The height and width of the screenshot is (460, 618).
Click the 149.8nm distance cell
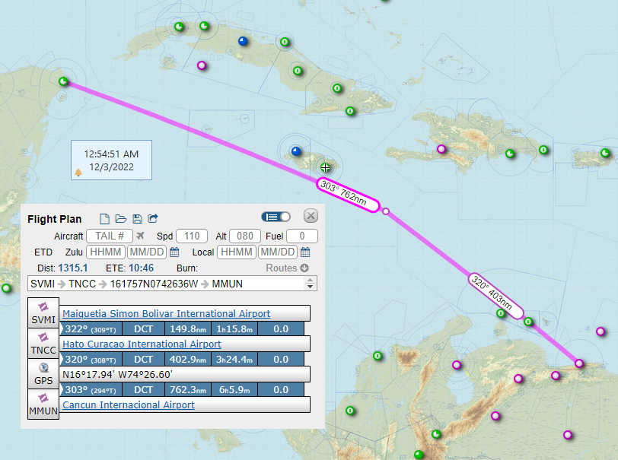(188, 329)
